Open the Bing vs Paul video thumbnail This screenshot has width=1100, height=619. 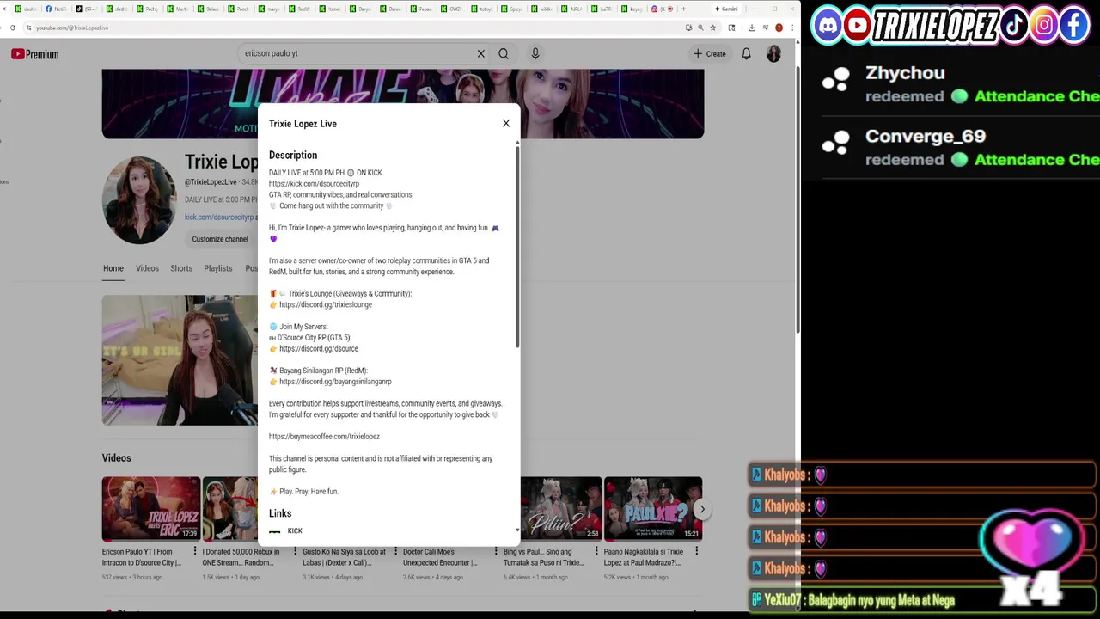click(561, 508)
